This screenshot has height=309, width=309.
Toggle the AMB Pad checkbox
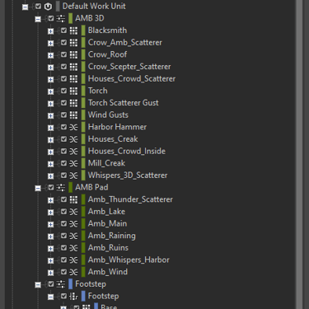51,187
